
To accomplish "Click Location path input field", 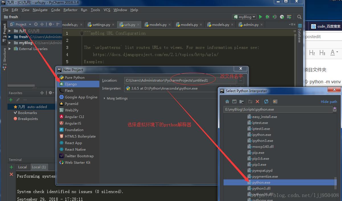I will [180, 80].
